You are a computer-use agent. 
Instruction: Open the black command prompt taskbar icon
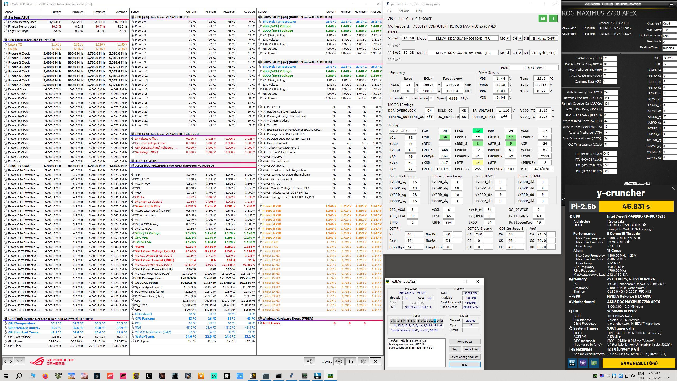279,376
